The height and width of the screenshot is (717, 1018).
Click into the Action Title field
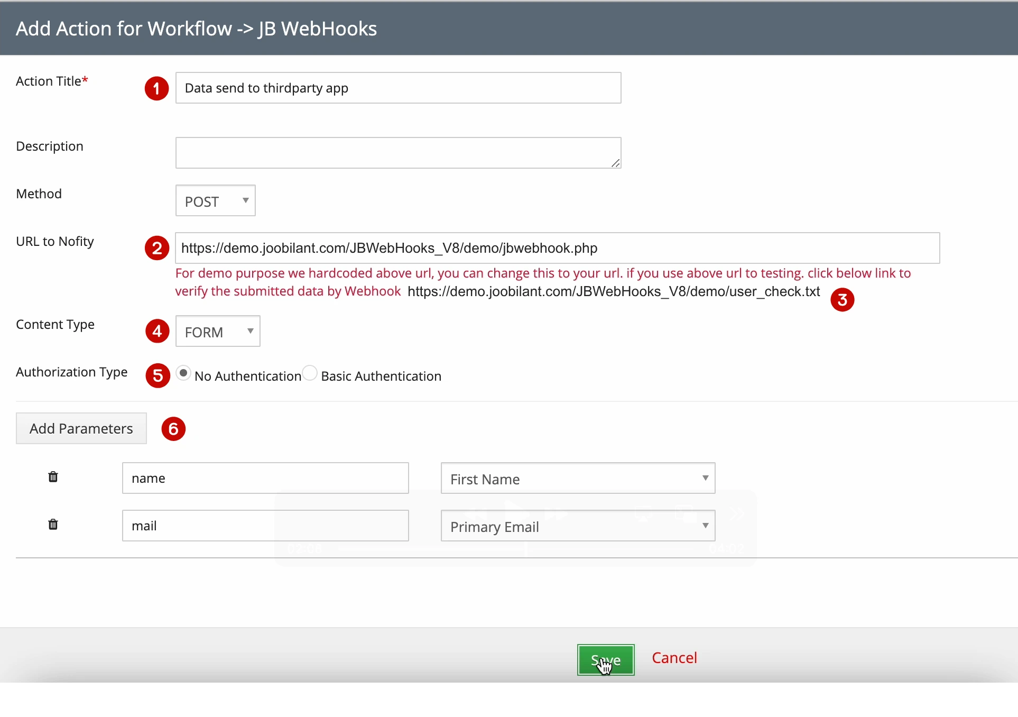coord(398,88)
